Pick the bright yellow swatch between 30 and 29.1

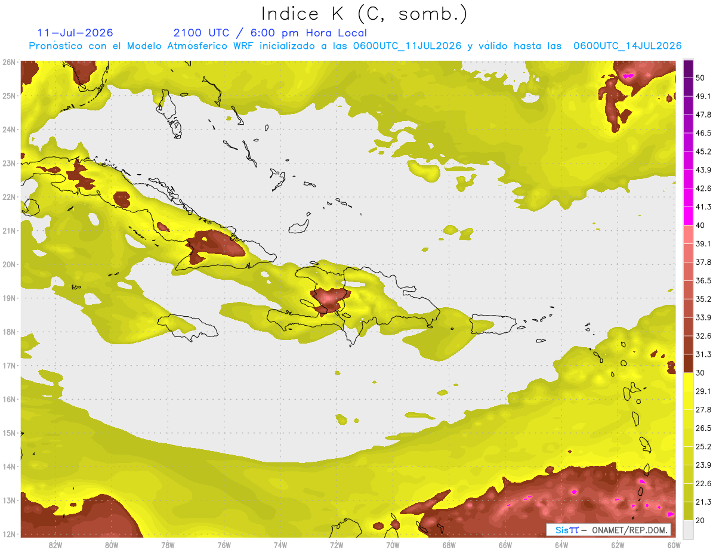(x=688, y=382)
